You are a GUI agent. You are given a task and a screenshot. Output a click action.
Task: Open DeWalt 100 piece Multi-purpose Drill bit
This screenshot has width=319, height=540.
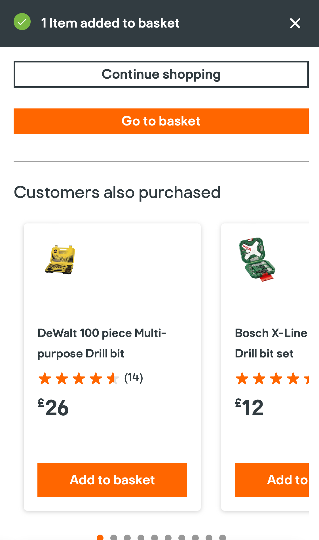pos(102,343)
